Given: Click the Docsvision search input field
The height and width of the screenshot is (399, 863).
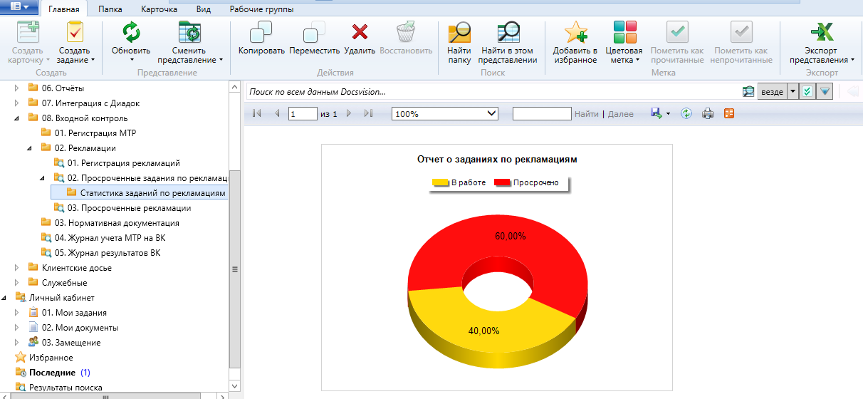Looking at the screenshot, I should pos(493,92).
